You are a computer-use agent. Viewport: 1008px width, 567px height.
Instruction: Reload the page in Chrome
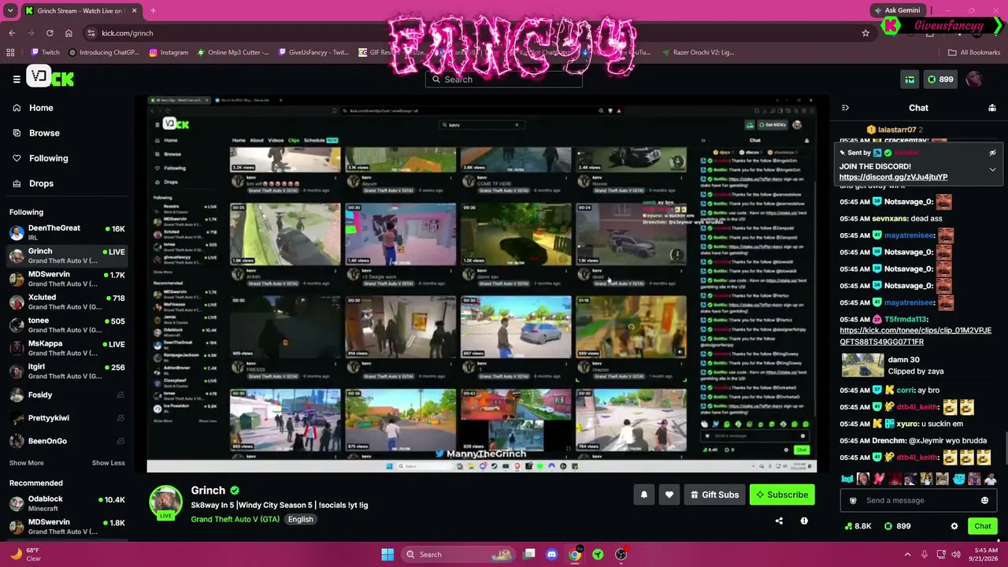50,33
